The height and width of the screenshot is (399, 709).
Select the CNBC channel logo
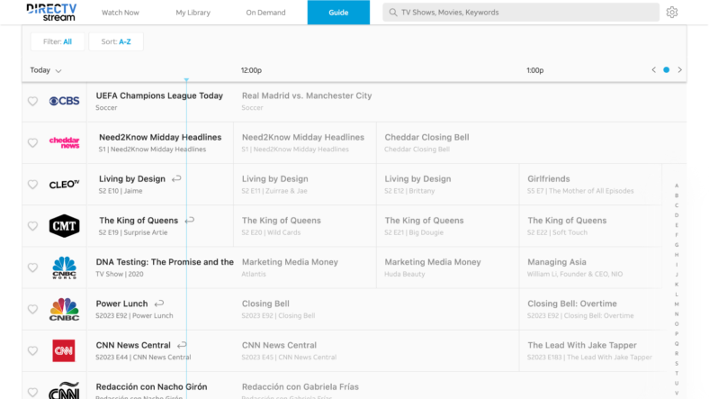pyautogui.click(x=64, y=309)
